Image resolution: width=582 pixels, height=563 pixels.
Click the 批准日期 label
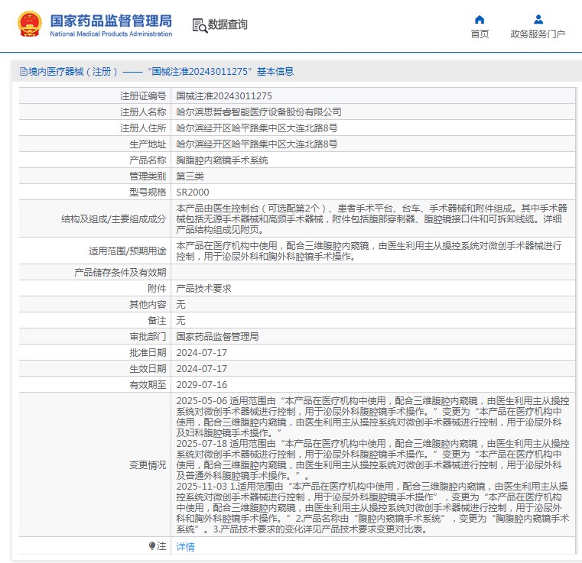pyautogui.click(x=148, y=352)
